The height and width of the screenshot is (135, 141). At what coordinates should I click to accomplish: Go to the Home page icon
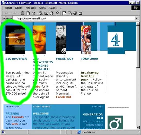tap(33, 13)
